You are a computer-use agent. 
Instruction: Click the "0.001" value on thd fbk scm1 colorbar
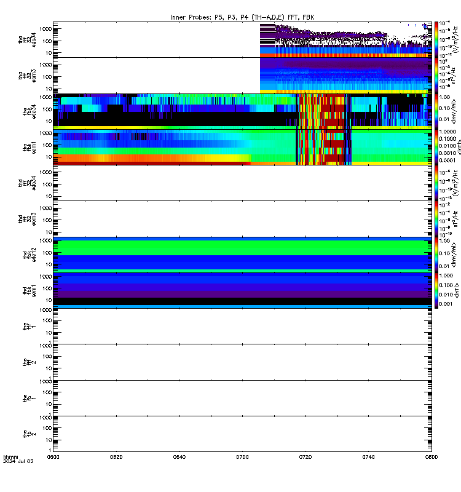click(x=445, y=304)
